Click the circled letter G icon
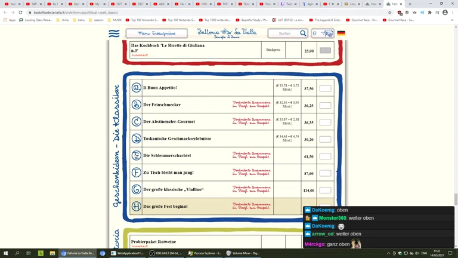 137,189
